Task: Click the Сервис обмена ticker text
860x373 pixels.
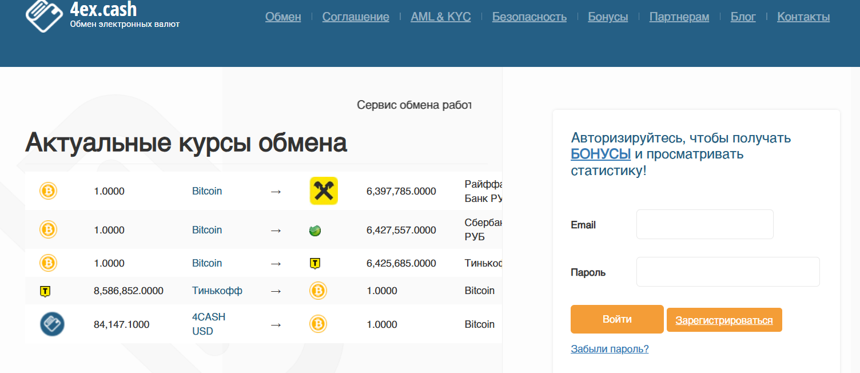Action: (414, 105)
